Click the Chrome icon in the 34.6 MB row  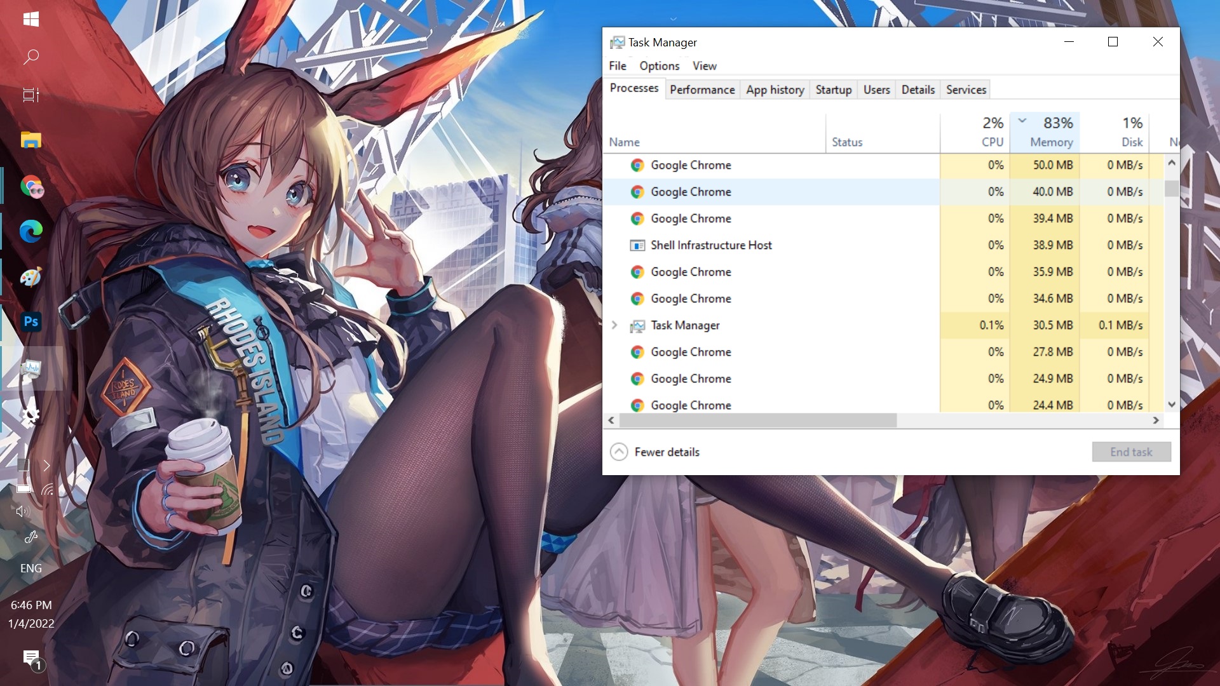637,299
